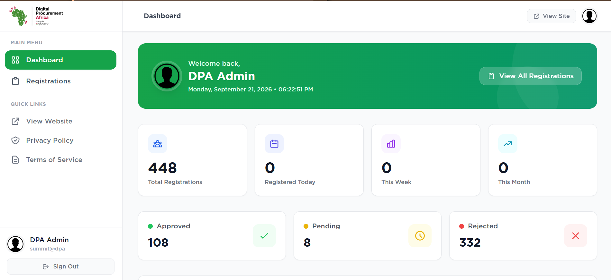611x280 pixels.
Task: Click the Pending clock icon
Action: click(x=420, y=236)
